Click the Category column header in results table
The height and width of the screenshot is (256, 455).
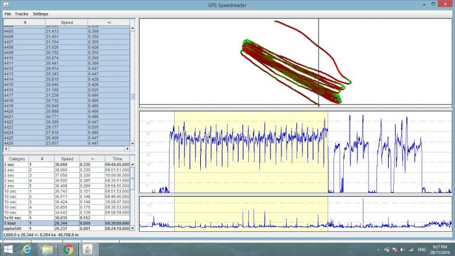[16, 159]
